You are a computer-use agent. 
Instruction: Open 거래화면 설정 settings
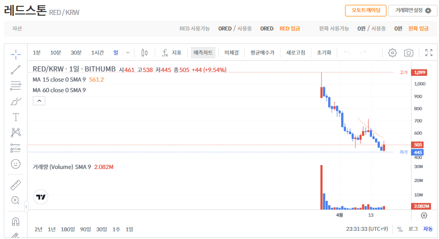(412, 11)
